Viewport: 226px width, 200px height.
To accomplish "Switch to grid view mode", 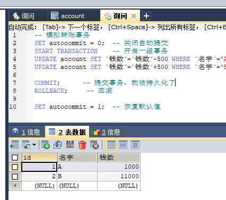I will 111,145.
